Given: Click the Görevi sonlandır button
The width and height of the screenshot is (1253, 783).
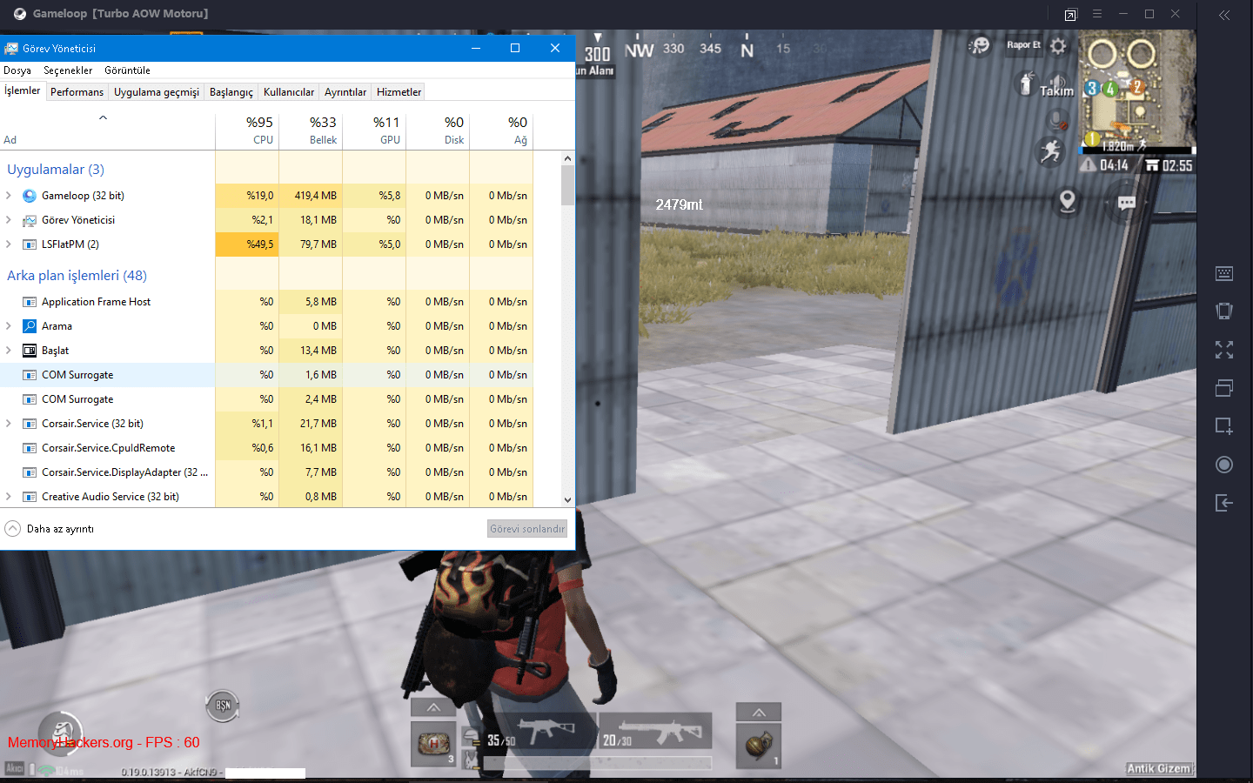Looking at the screenshot, I should tap(527, 529).
